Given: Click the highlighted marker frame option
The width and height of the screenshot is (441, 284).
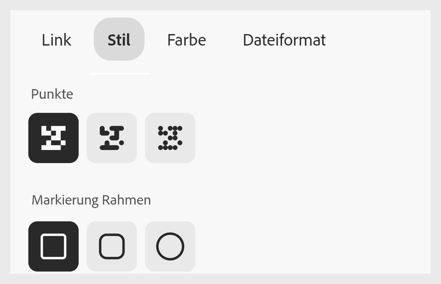Looking at the screenshot, I should coord(54,246).
